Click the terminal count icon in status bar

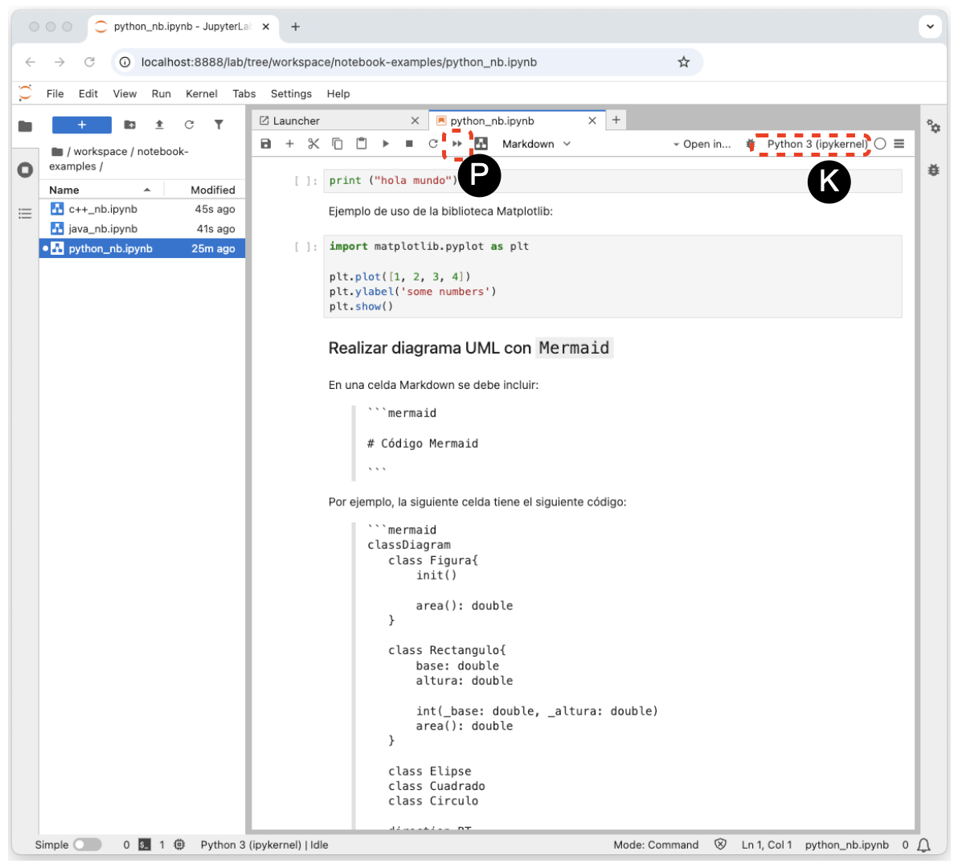144,845
